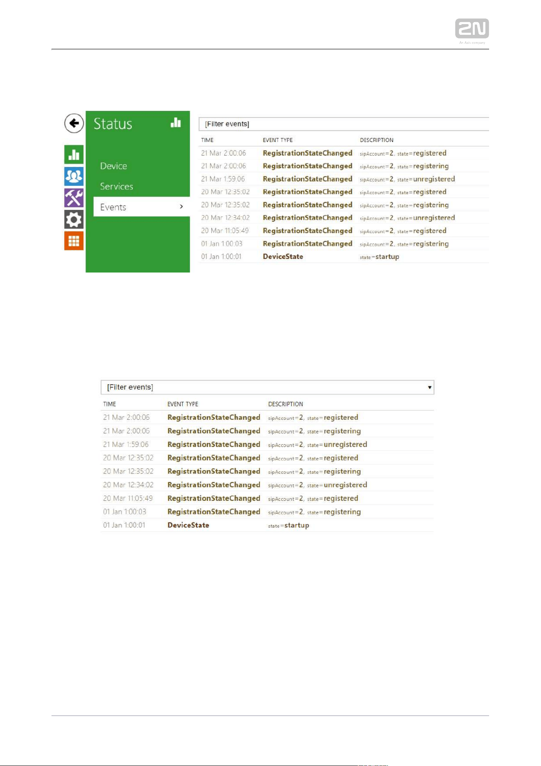
Task: Click lower description unregistered at 21 Mar 1:59:06
Action: [x=317, y=444]
